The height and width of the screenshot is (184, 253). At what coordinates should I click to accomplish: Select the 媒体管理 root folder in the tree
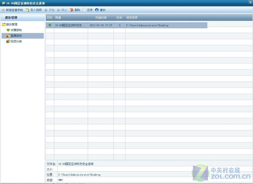10,24
